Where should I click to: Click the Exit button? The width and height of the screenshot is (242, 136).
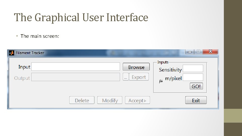196,100
